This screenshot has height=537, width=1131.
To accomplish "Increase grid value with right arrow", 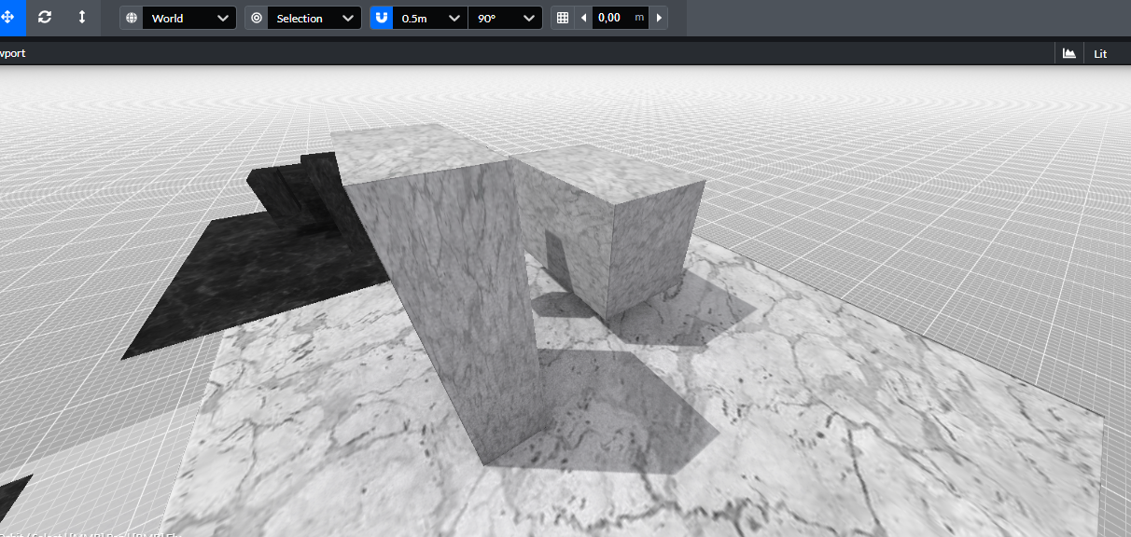I will pyautogui.click(x=659, y=18).
